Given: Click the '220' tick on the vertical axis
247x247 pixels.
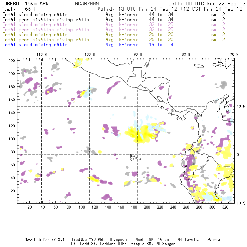Looking at the screenshot, I should coord(12,61).
